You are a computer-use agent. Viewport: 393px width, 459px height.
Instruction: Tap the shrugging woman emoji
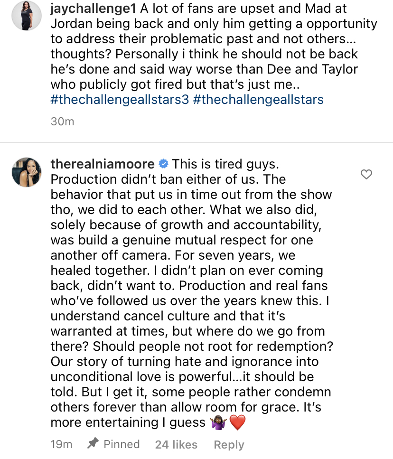(x=218, y=422)
